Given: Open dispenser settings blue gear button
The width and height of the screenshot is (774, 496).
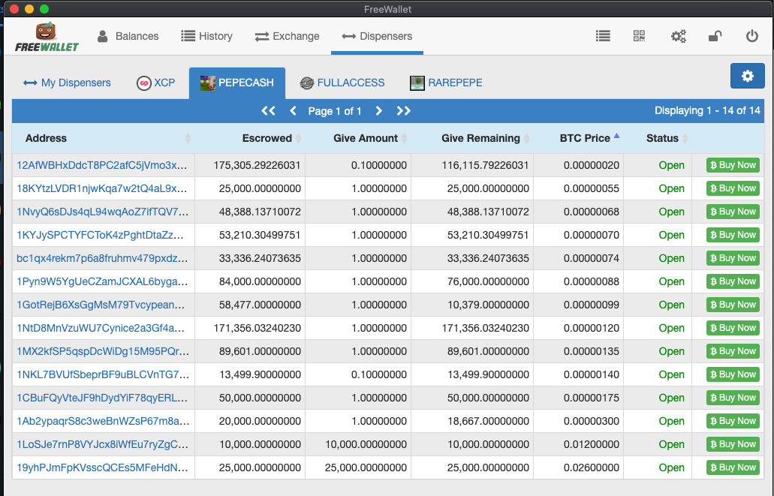Looking at the screenshot, I should point(747,76).
